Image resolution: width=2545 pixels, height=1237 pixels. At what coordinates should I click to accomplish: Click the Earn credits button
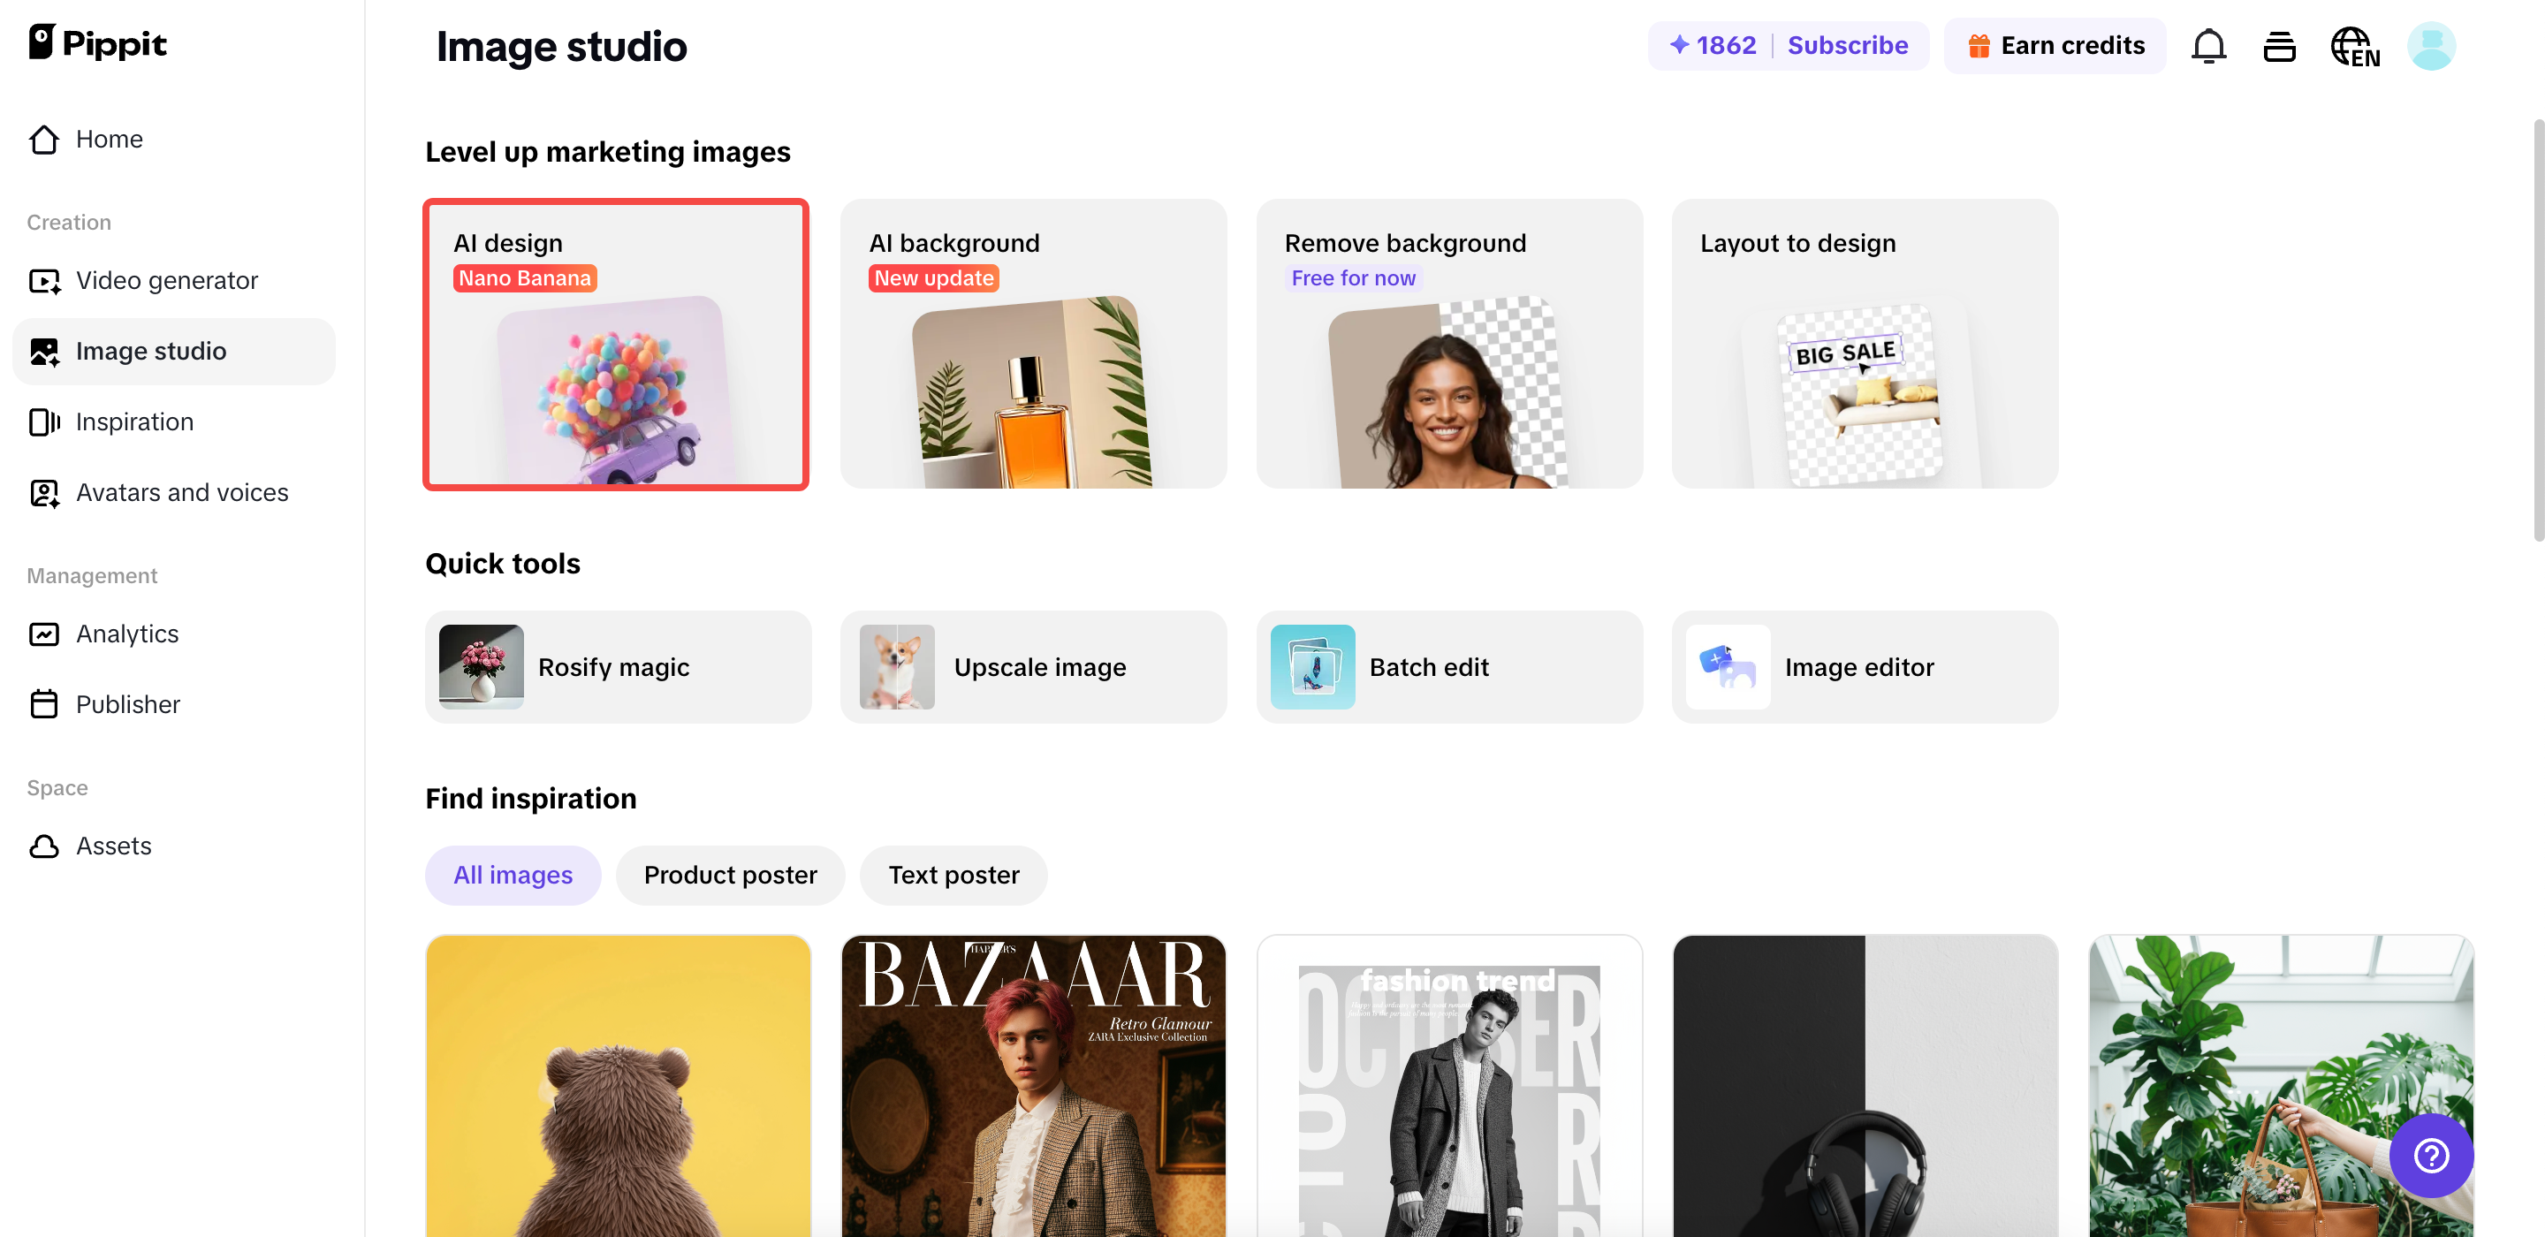(x=2055, y=45)
